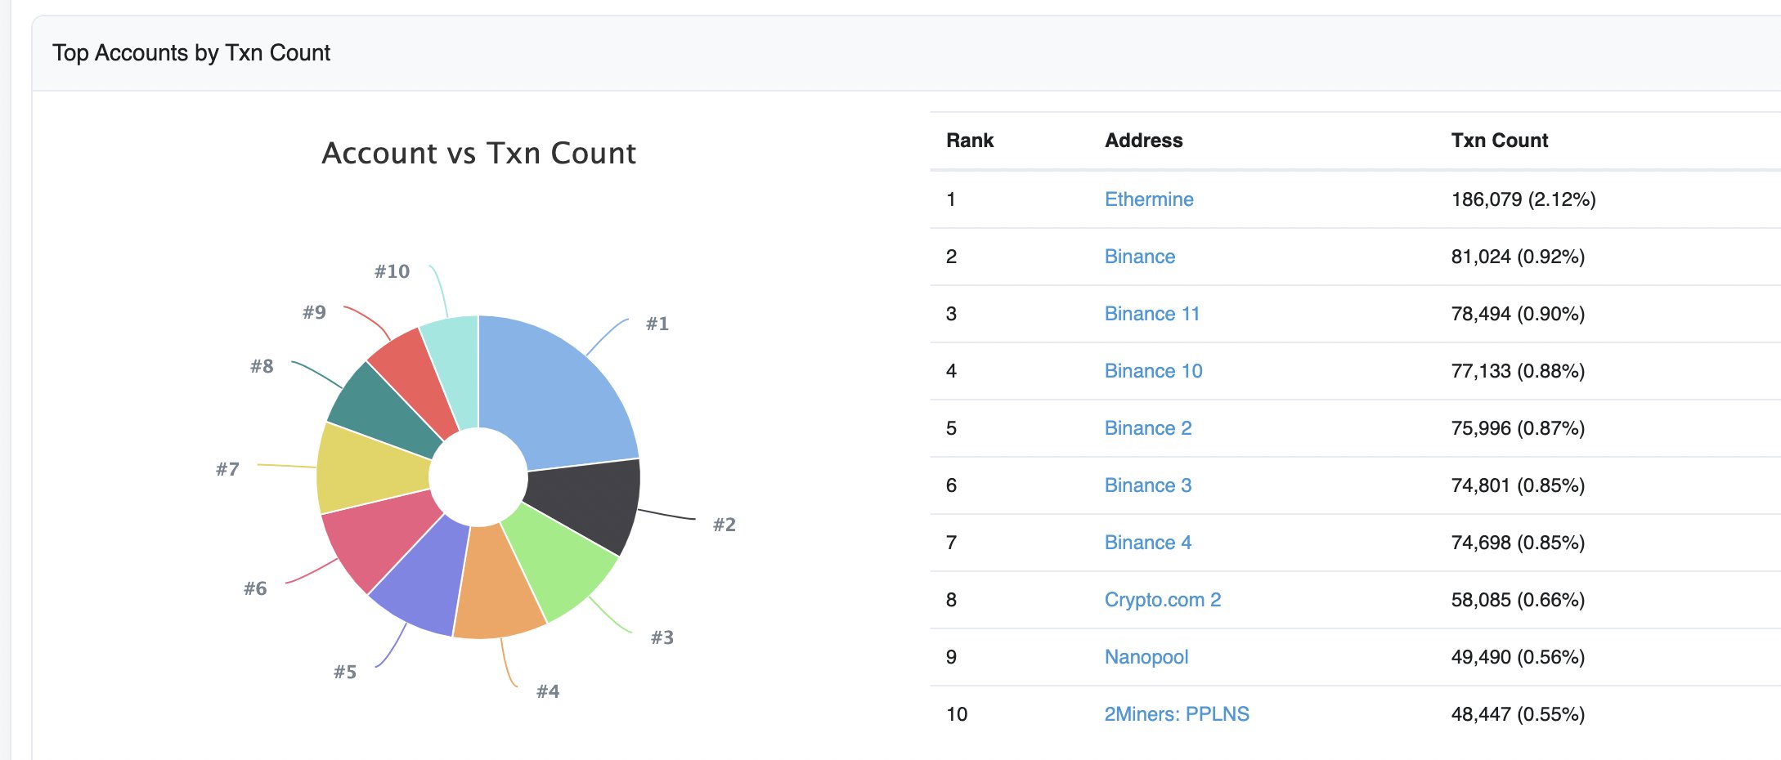Click the #4 chart label

(x=548, y=691)
